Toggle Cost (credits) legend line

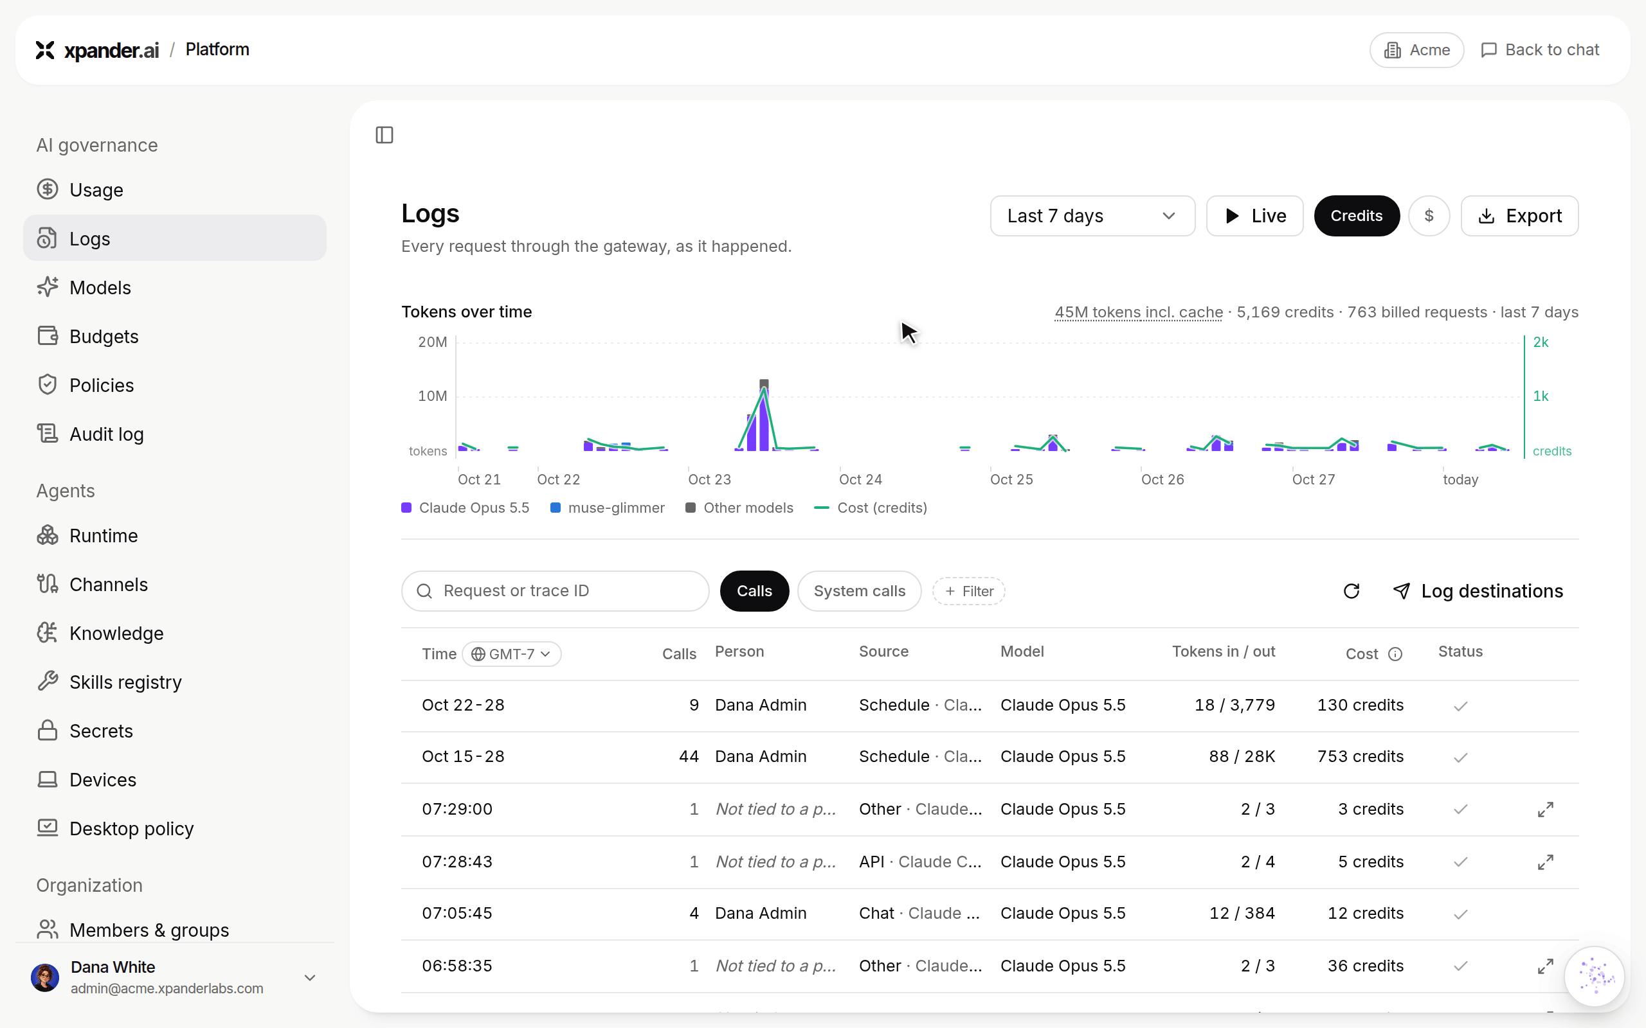(821, 508)
